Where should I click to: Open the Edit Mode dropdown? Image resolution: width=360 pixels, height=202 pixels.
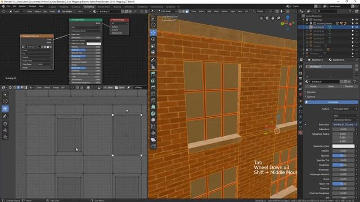167,11
